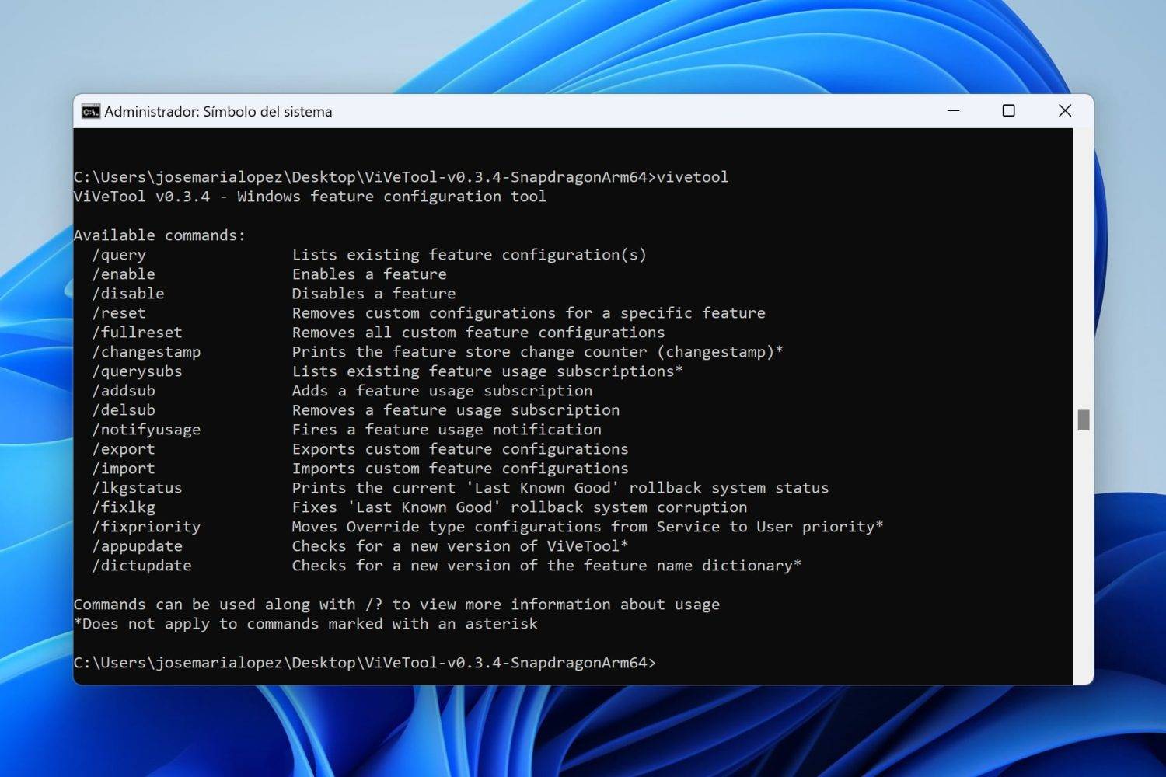Click the '/lkgstatus' command text
Screen dimensions: 1166x777
click(x=138, y=488)
